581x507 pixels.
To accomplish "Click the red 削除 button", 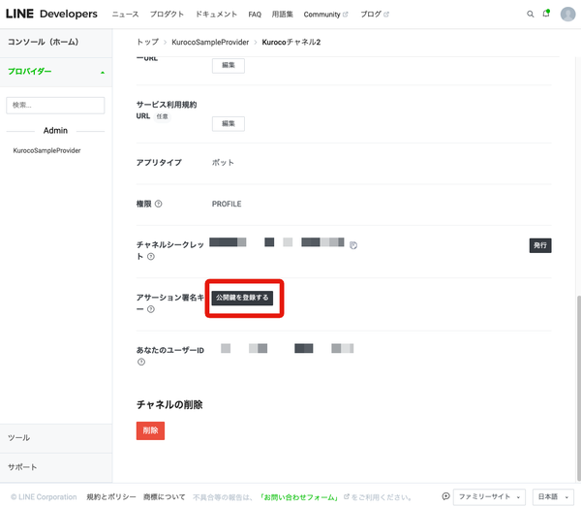I will (x=150, y=430).
